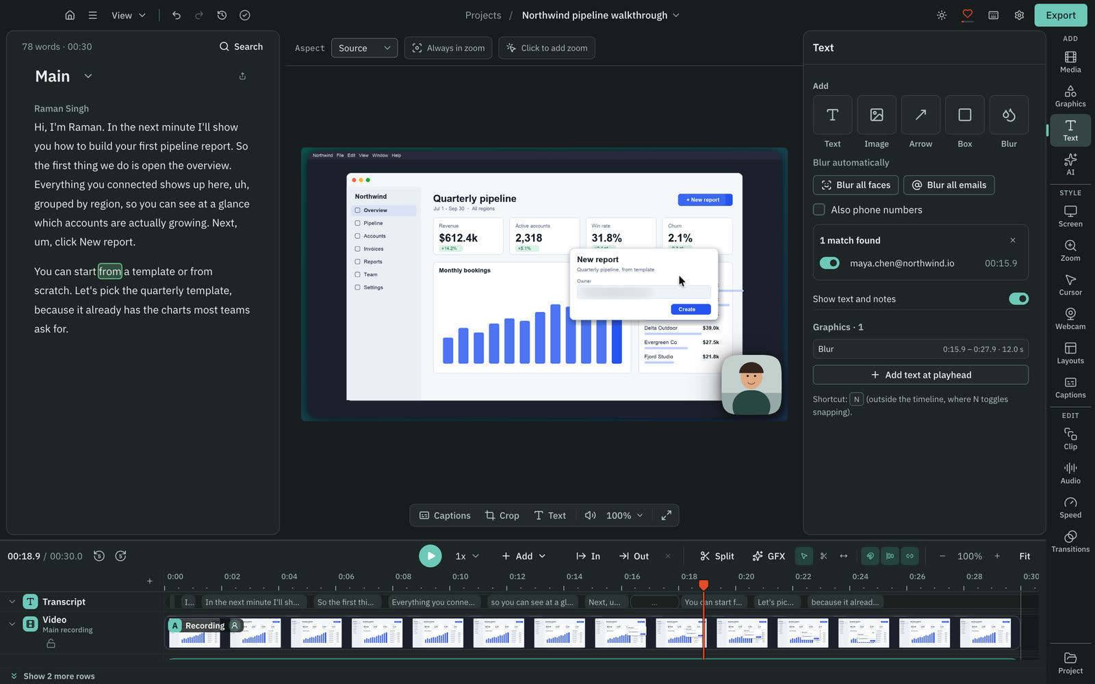Collapse the Transcript track row

click(x=12, y=602)
